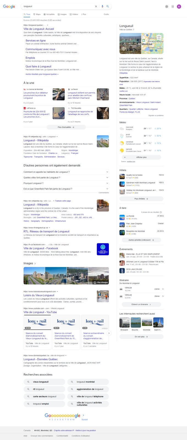
Task: Switch to the Maps tab
Action: click(x=37, y=14)
